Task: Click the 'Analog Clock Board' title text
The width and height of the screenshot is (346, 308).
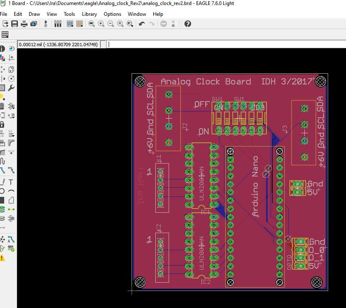Action: [206, 82]
